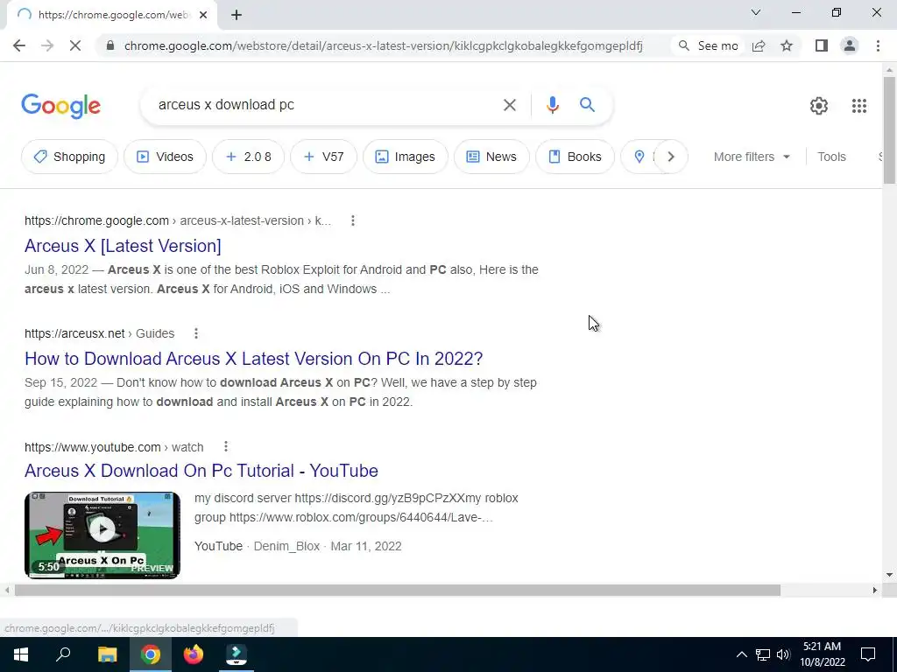Open the Chrome profile avatar
This screenshot has height=672, width=897.
(850, 45)
